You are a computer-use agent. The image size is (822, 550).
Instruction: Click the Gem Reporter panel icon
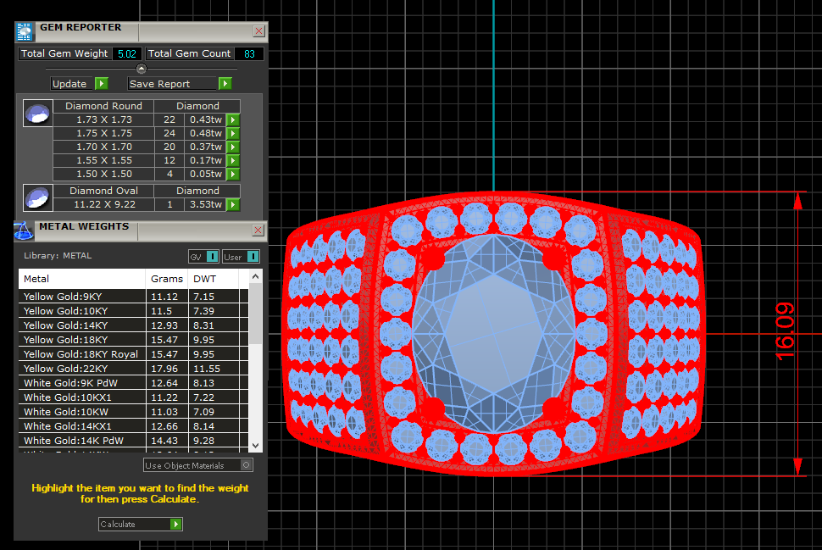tap(25, 32)
